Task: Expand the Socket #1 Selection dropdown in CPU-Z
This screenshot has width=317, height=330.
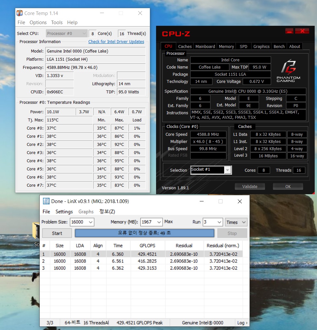Action: tap(228, 170)
